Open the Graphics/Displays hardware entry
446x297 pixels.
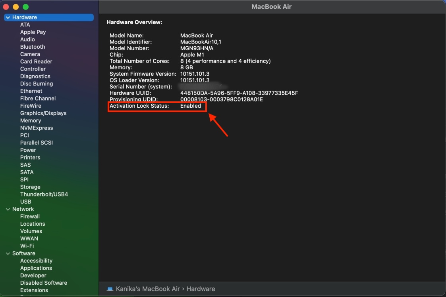pos(43,113)
